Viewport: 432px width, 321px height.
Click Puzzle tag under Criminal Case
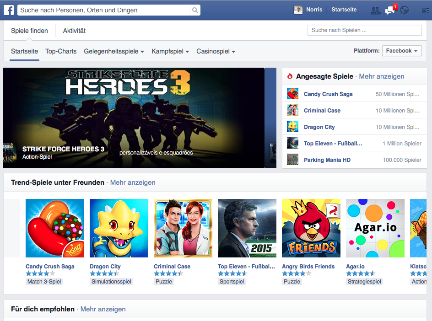(164, 282)
